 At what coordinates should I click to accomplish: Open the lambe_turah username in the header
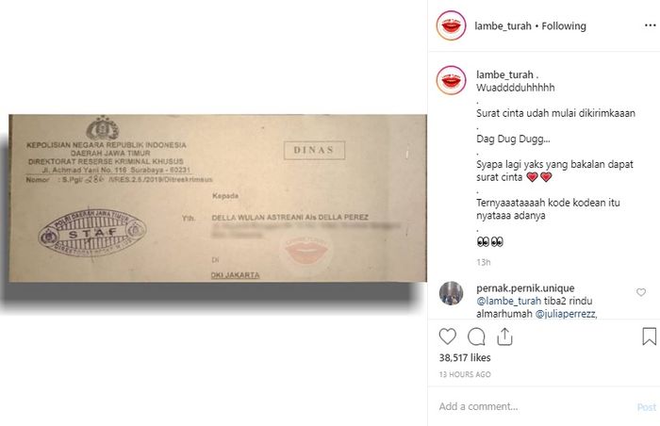[x=503, y=26]
